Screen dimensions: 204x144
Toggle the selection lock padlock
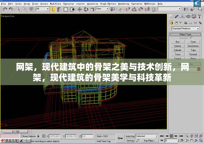point(38,136)
